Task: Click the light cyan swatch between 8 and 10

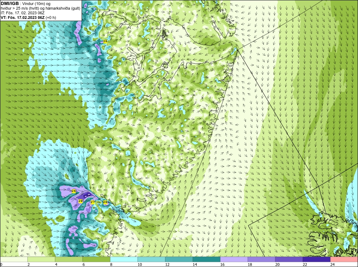Action: (124, 259)
